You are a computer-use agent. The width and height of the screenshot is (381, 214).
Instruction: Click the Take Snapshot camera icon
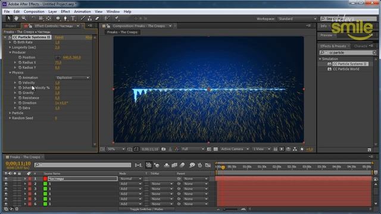[x=164, y=149]
